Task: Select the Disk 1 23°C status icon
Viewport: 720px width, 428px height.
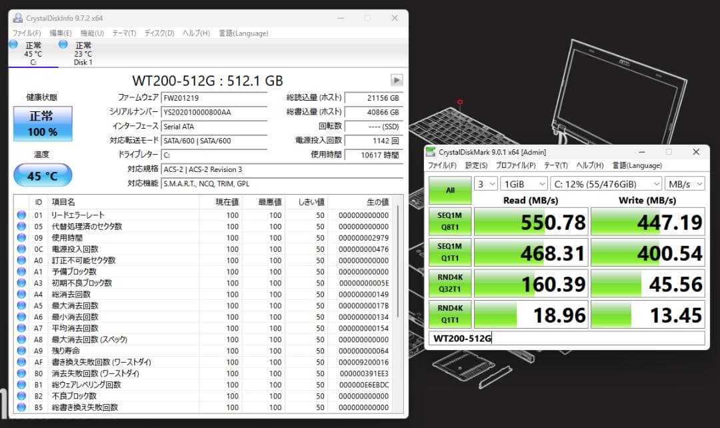Action: pyautogui.click(x=63, y=45)
